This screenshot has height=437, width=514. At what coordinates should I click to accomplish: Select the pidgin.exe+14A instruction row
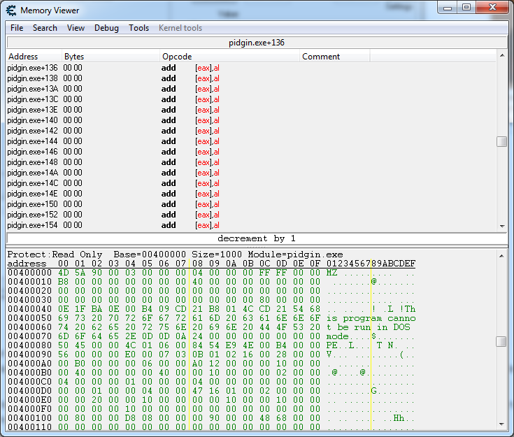coord(251,173)
